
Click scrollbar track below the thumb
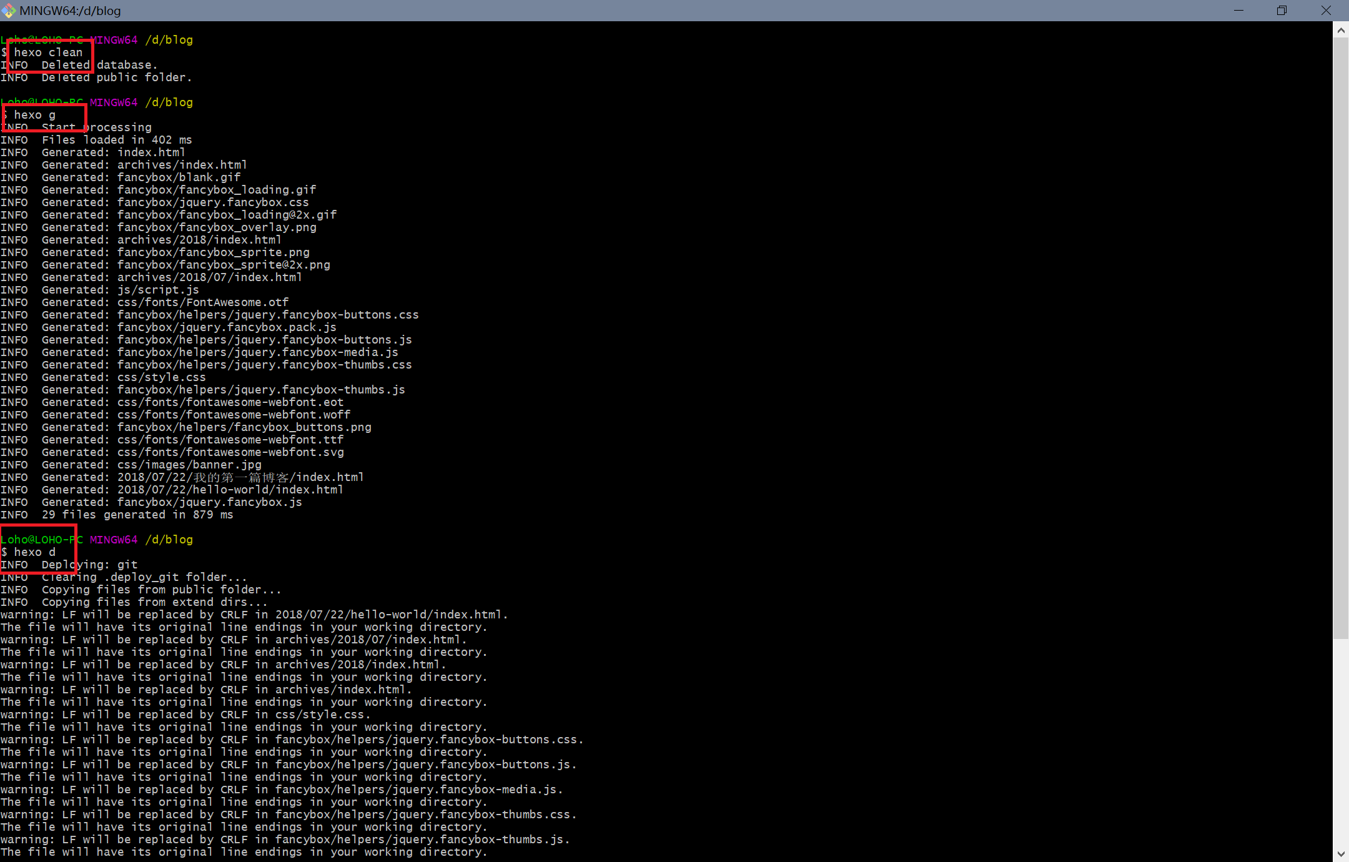click(x=1341, y=743)
